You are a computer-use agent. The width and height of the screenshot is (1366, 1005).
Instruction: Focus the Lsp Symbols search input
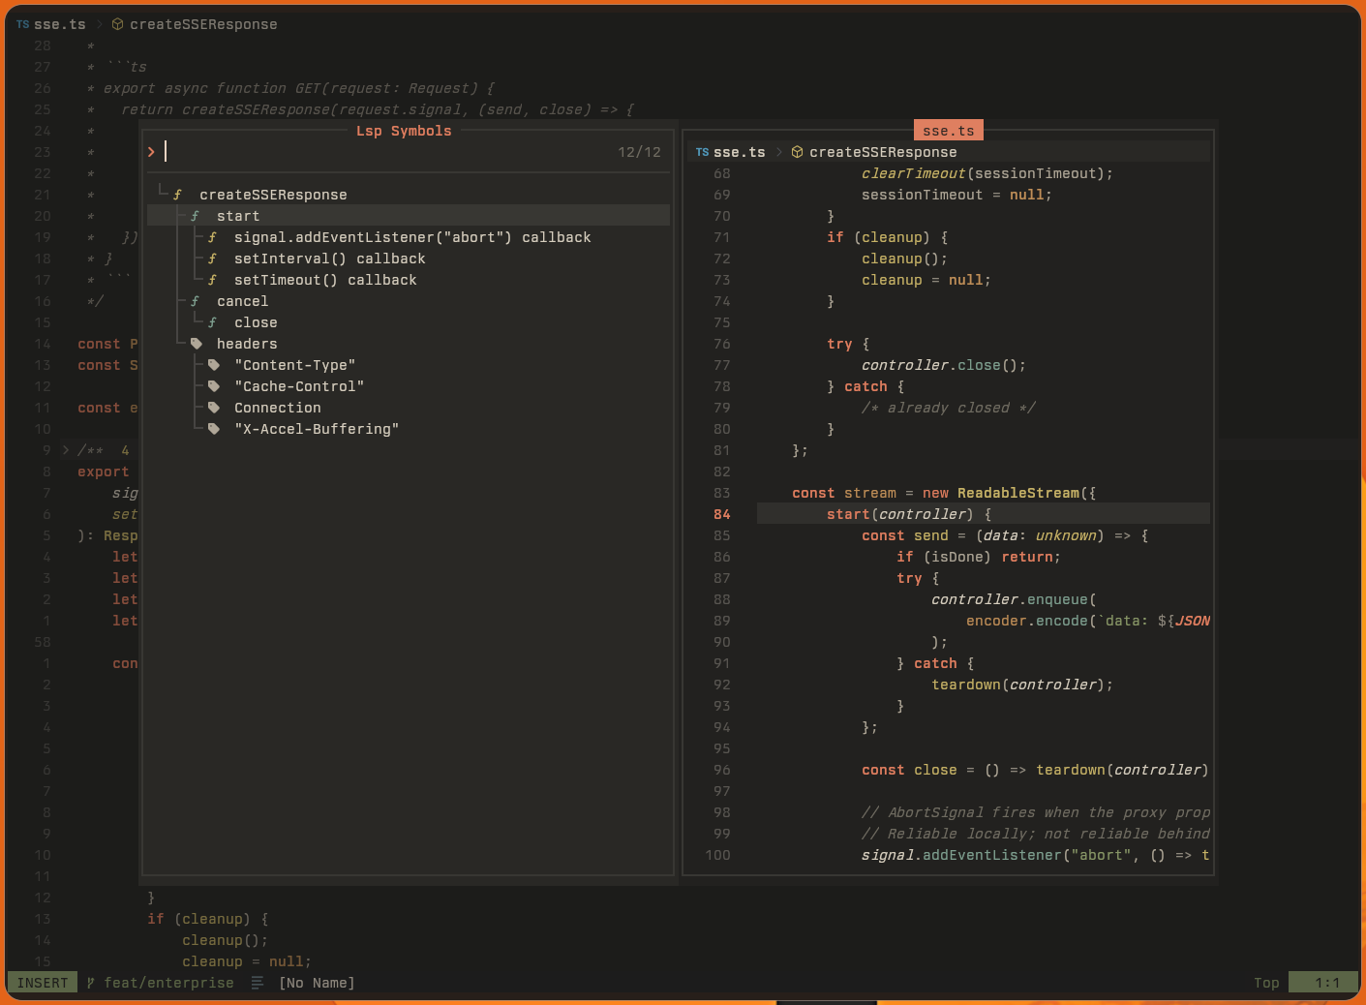pos(387,151)
